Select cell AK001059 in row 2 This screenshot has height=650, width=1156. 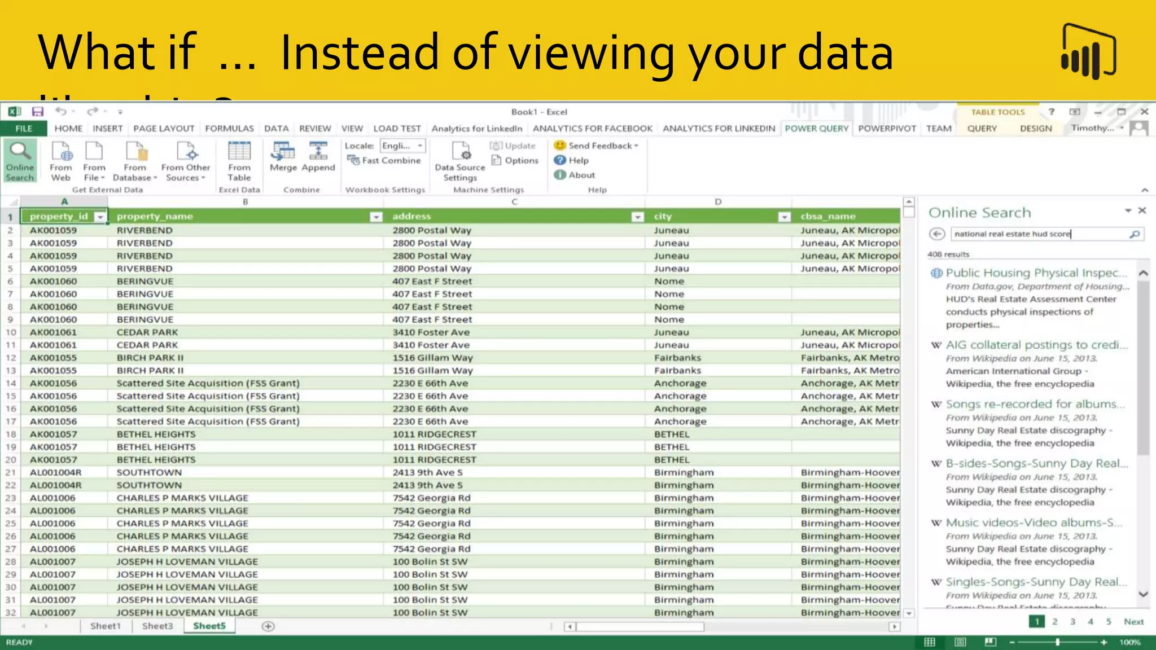point(64,230)
